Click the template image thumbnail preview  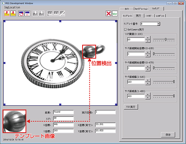(14, 121)
